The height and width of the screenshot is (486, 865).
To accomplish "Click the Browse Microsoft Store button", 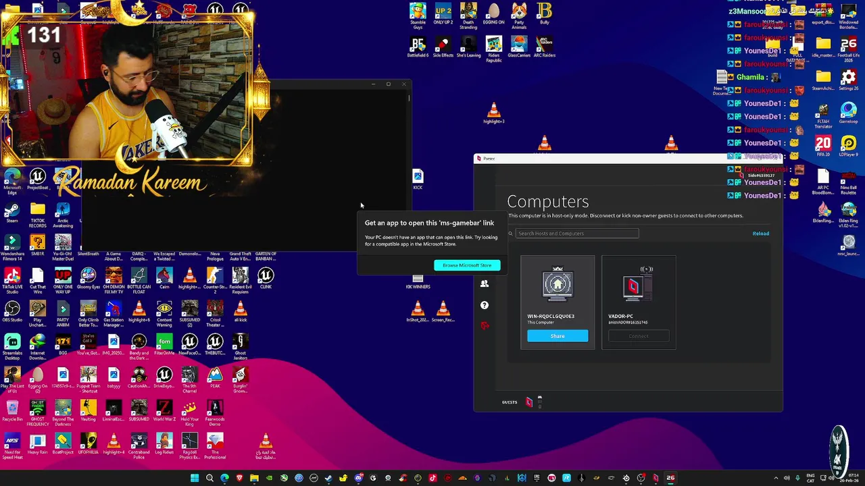I will [467, 265].
